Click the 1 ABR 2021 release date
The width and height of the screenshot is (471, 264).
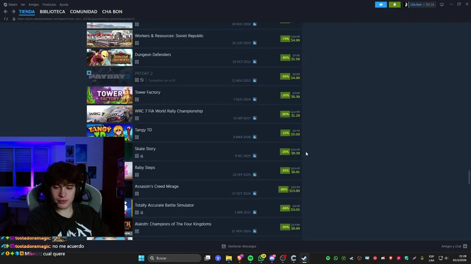coord(242,212)
